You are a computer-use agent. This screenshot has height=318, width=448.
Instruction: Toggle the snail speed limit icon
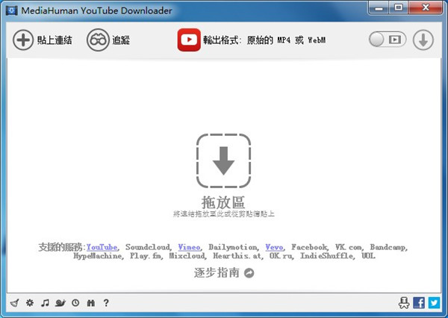pyautogui.click(x=60, y=303)
